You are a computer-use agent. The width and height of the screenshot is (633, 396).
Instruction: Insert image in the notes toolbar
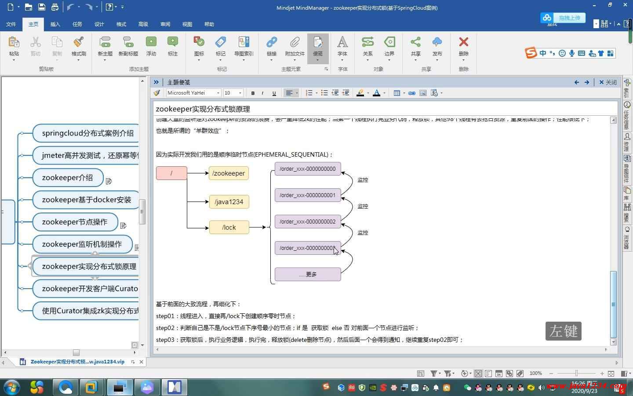tap(423, 93)
